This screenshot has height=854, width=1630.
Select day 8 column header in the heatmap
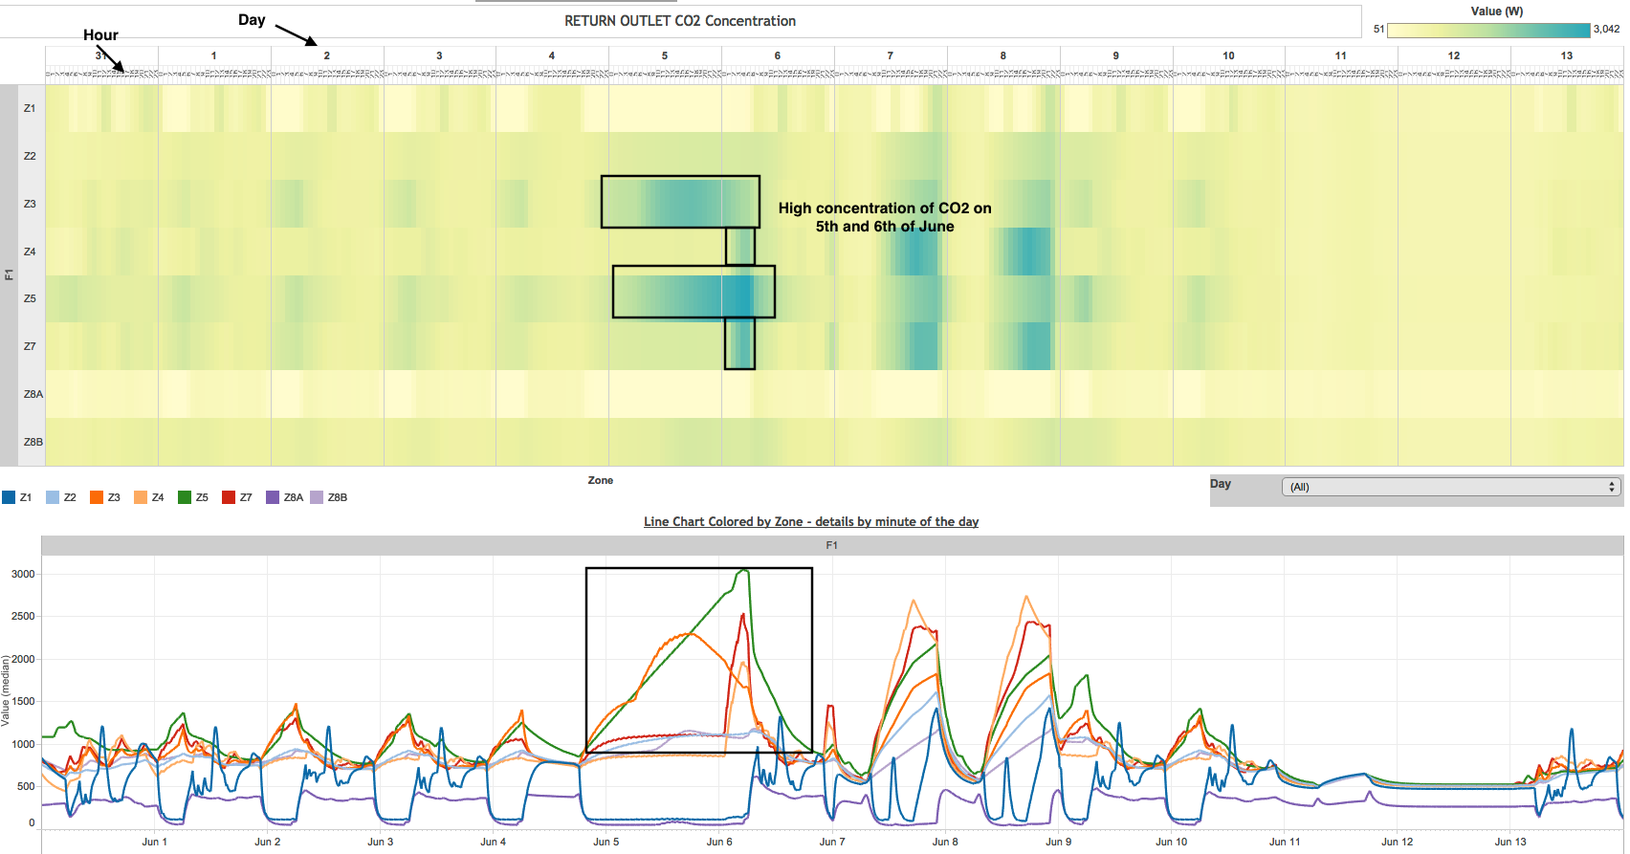point(1002,55)
